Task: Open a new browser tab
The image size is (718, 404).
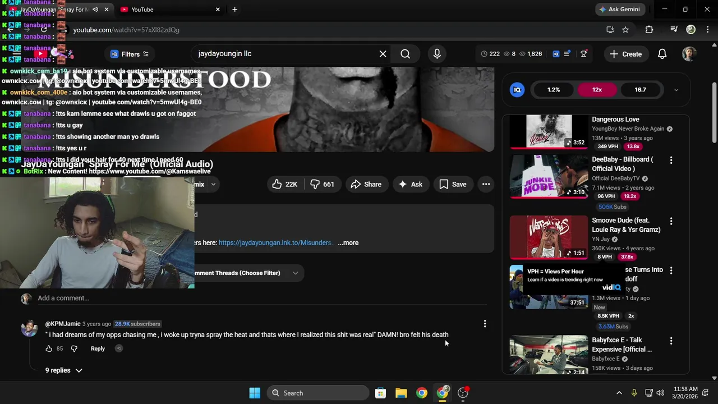Action: [x=234, y=10]
